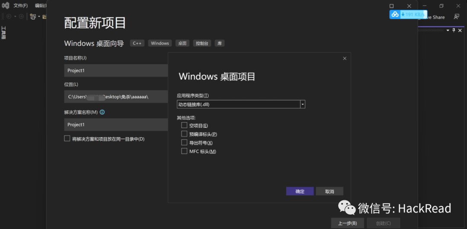This screenshot has width=467, height=229.
Task: Click the 应用程序类型 dropdown arrow button
Action: coord(303,104)
